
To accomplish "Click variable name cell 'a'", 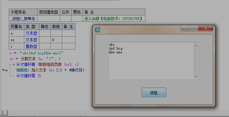I will tap(16, 33).
